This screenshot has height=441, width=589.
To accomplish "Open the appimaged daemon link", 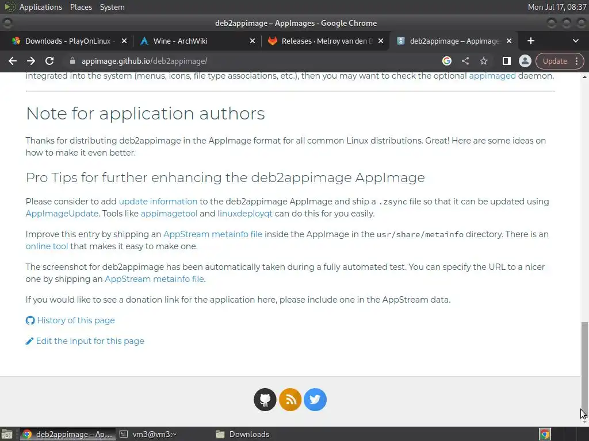I will [492, 76].
